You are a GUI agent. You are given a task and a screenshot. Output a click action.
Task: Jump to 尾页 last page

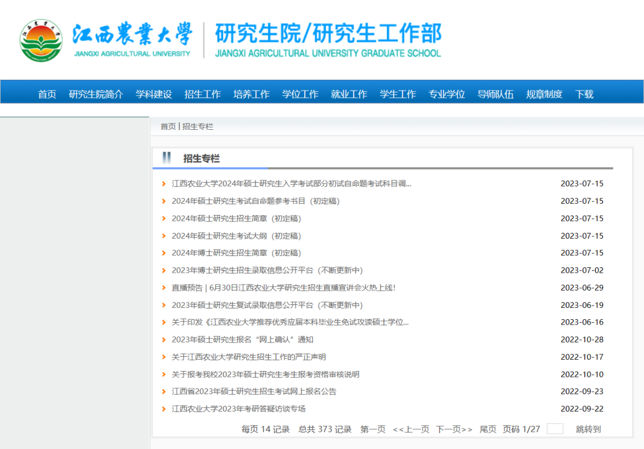pos(488,429)
